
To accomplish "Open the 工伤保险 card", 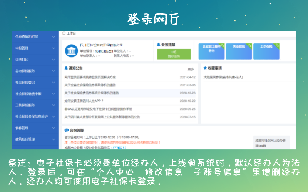I will (266, 51).
